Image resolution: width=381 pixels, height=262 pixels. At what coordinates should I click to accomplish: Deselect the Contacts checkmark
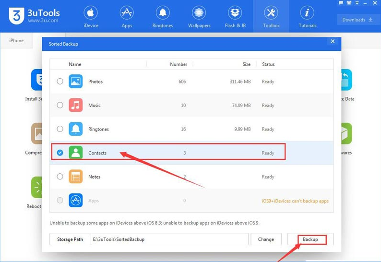60,153
